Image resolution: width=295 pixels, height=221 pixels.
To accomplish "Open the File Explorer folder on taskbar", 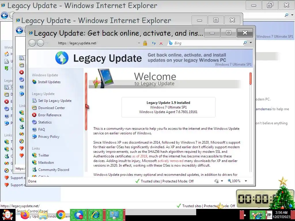I will (x=43, y=215).
